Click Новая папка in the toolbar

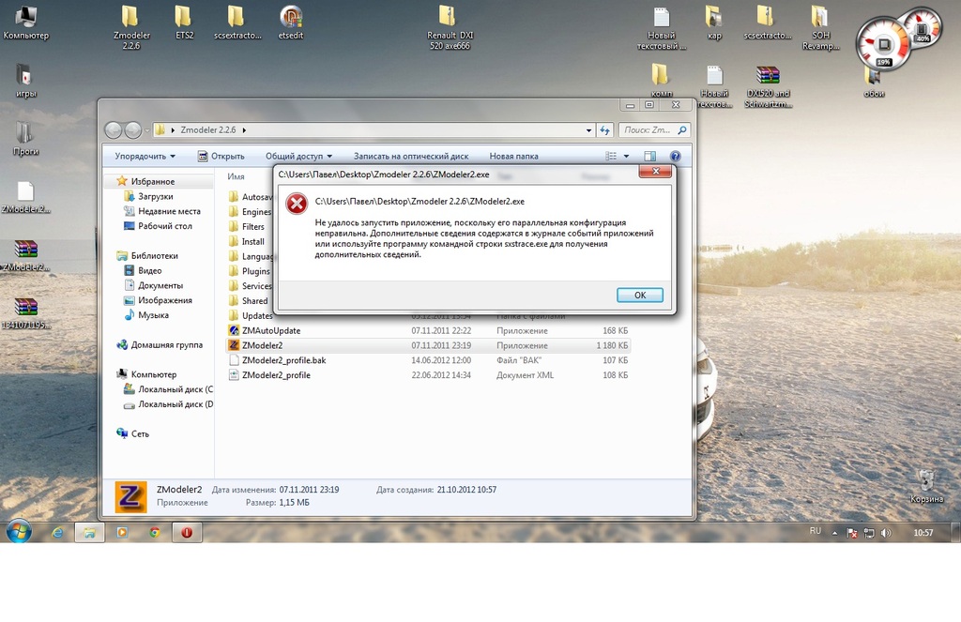point(513,157)
